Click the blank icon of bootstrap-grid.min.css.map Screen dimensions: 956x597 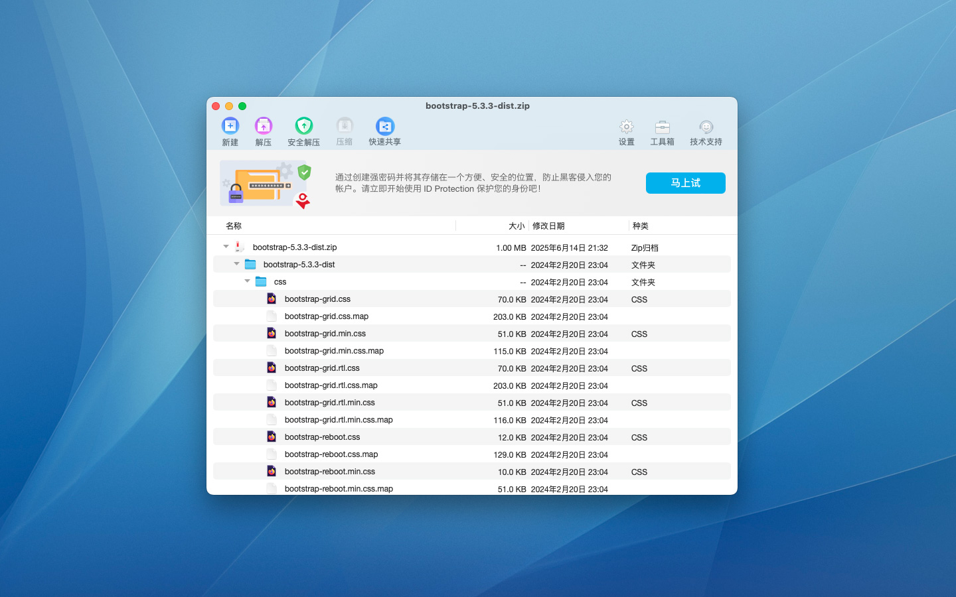272,350
